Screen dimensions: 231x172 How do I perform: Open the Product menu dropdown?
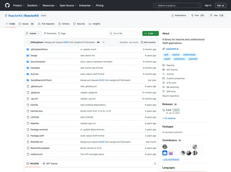pos(19,5)
